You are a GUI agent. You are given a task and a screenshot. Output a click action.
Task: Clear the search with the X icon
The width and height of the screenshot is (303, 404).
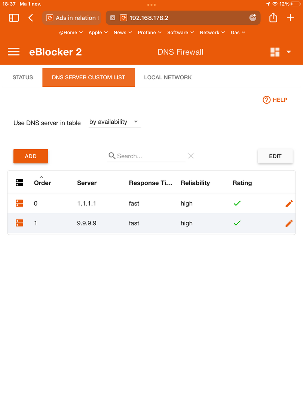click(191, 156)
